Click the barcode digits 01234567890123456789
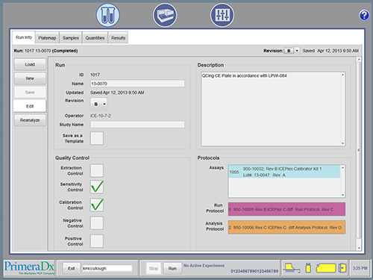Image resolution: width=373 pixels, height=280 pixels. tap(254, 271)
